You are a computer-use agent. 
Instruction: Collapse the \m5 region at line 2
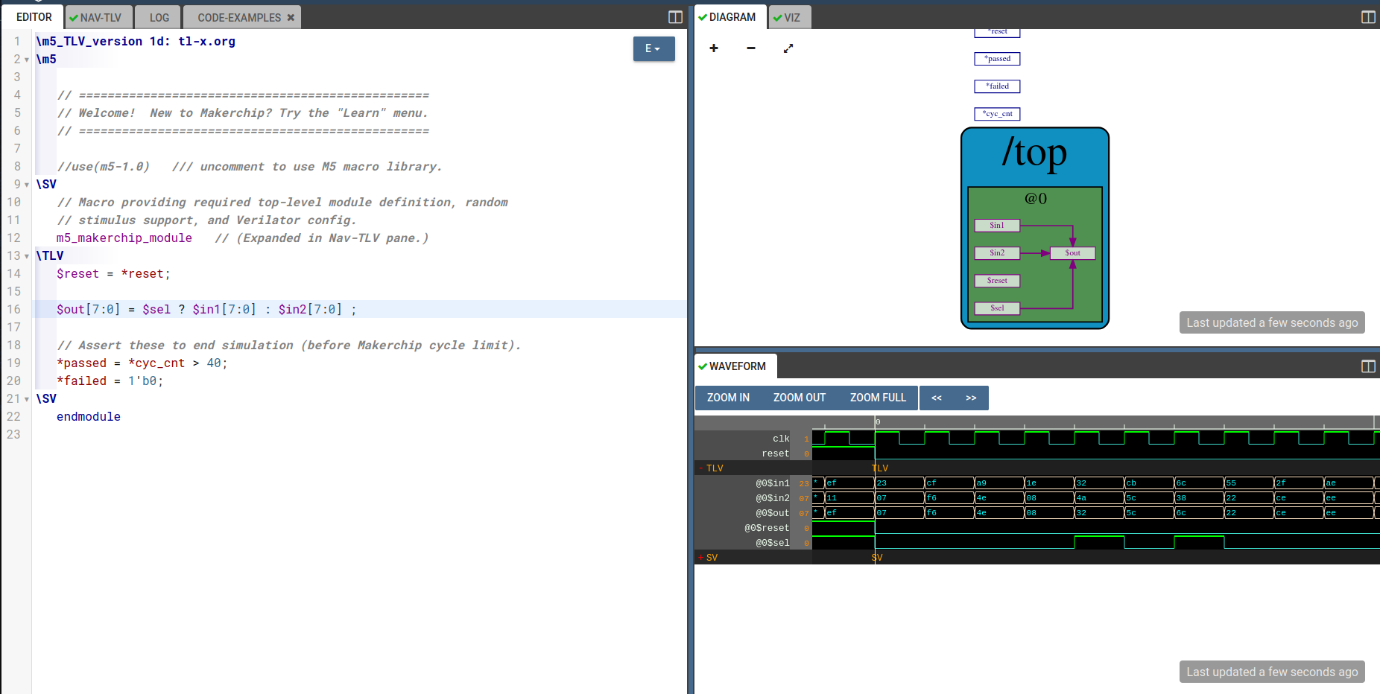pyautogui.click(x=27, y=60)
